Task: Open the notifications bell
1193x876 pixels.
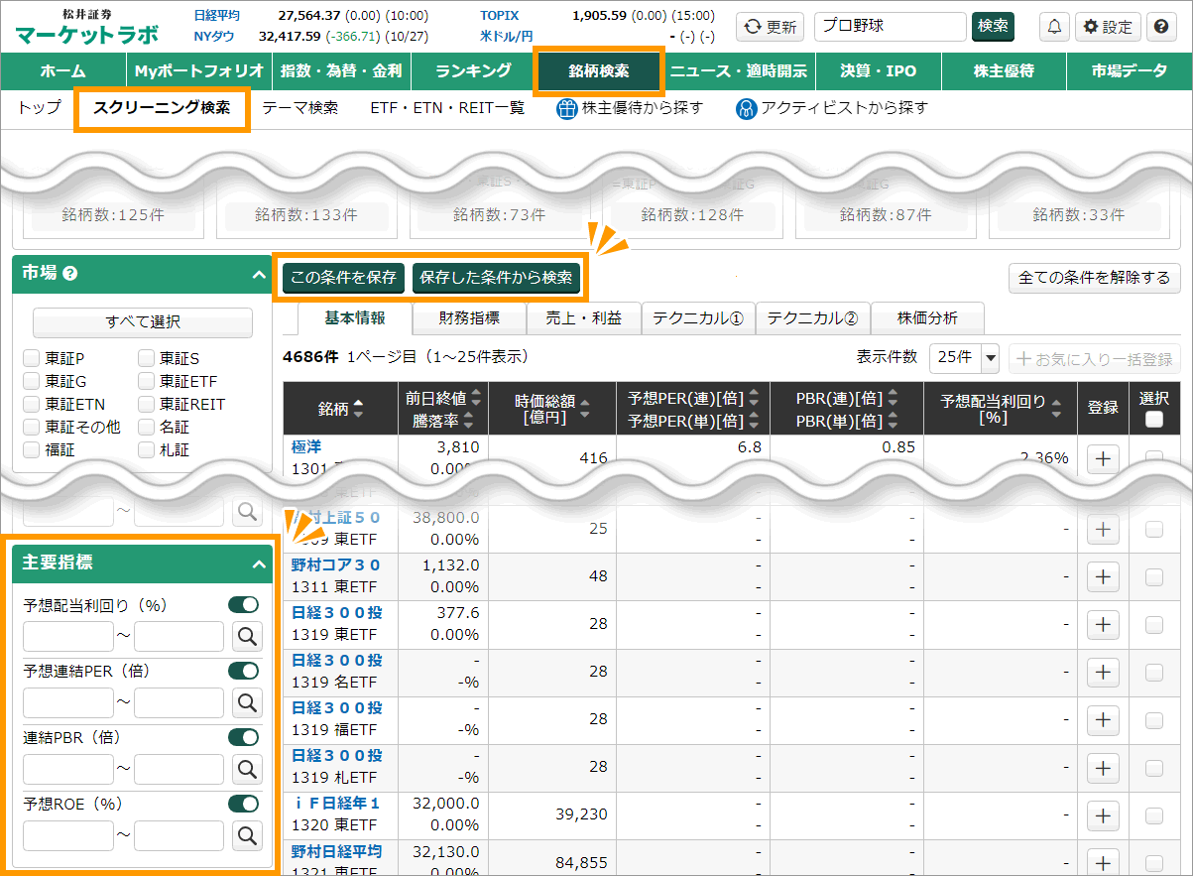Action: pyautogui.click(x=1053, y=27)
